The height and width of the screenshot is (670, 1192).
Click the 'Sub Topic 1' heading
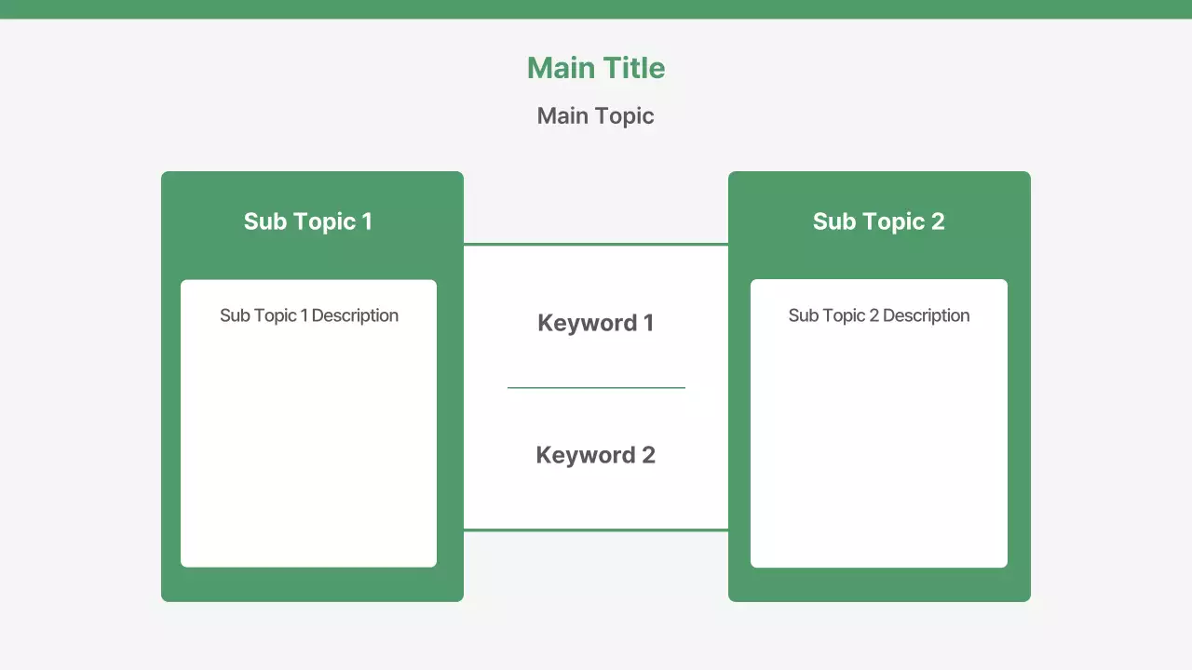pyautogui.click(x=308, y=221)
